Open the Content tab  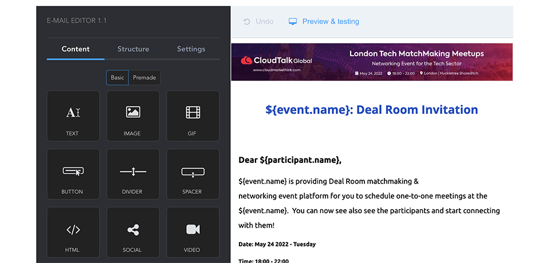point(76,49)
